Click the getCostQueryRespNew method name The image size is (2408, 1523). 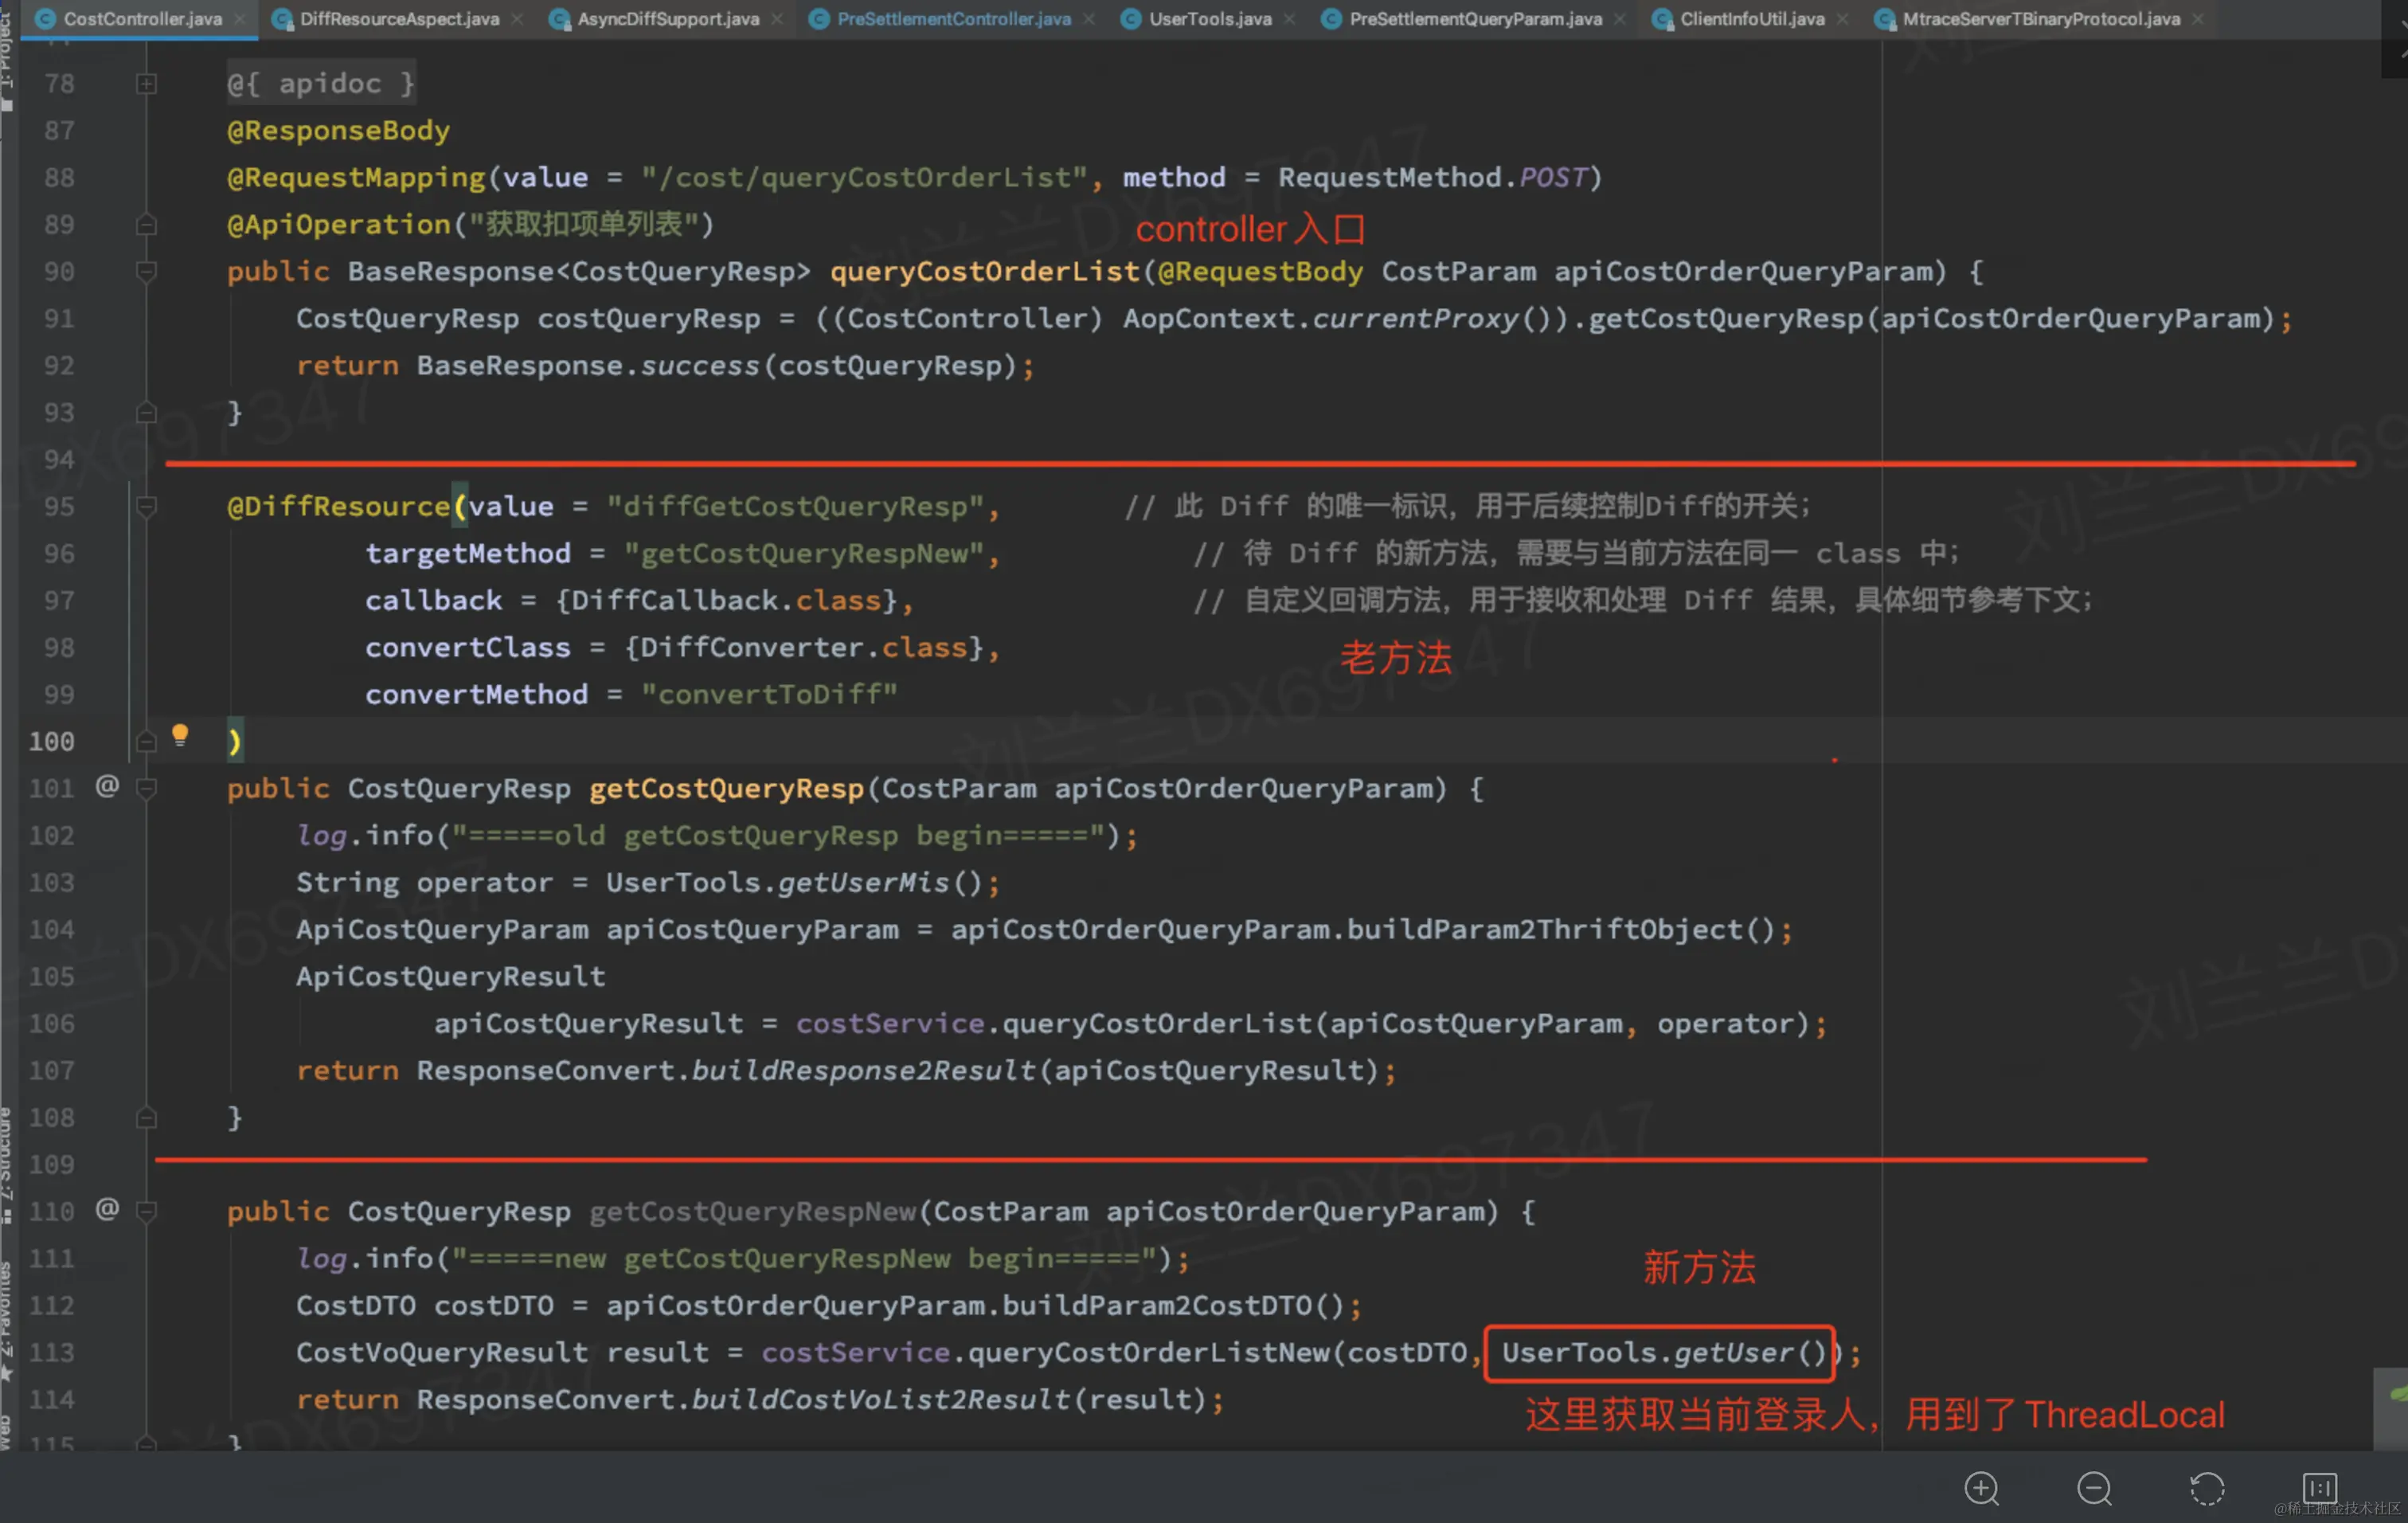pos(752,1211)
